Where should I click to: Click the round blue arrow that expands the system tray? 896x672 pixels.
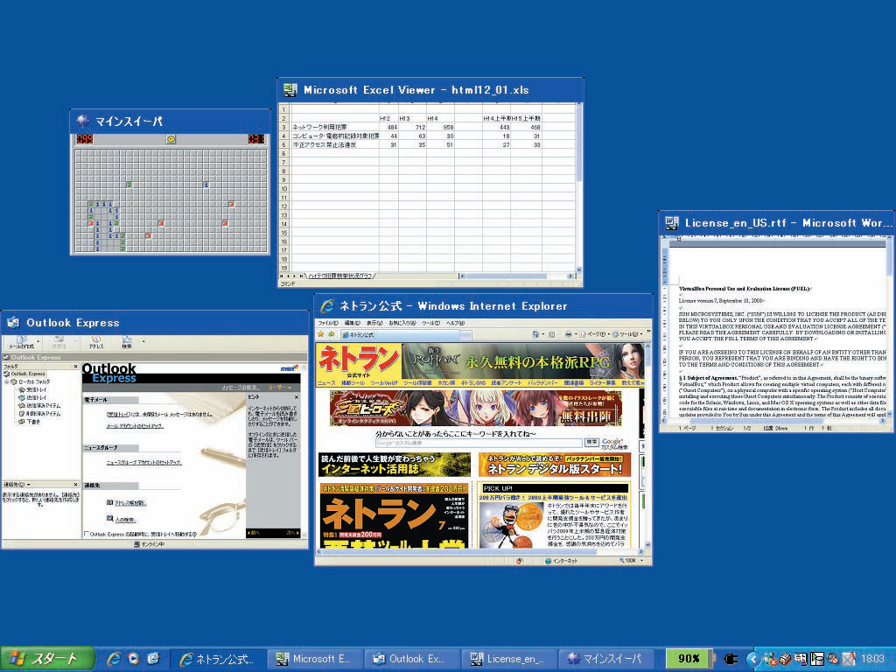752,659
